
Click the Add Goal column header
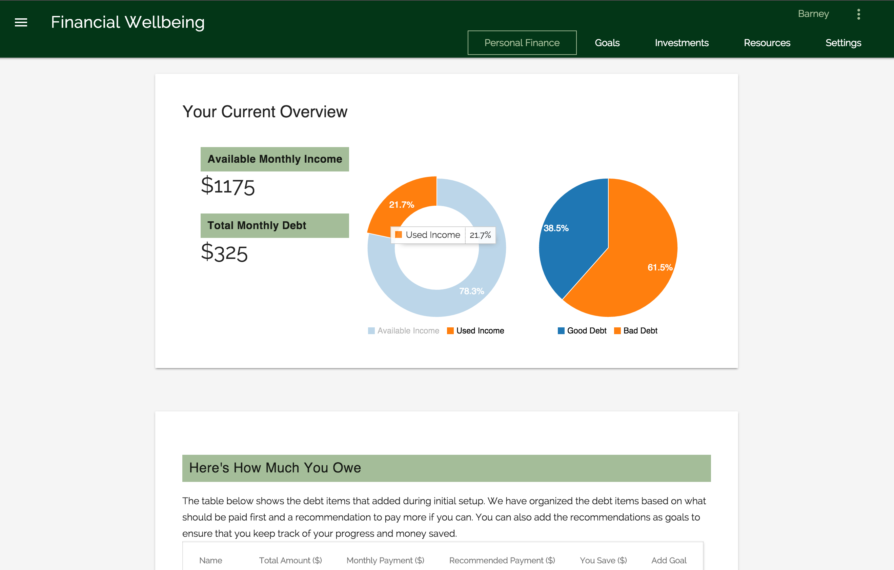pyautogui.click(x=669, y=561)
